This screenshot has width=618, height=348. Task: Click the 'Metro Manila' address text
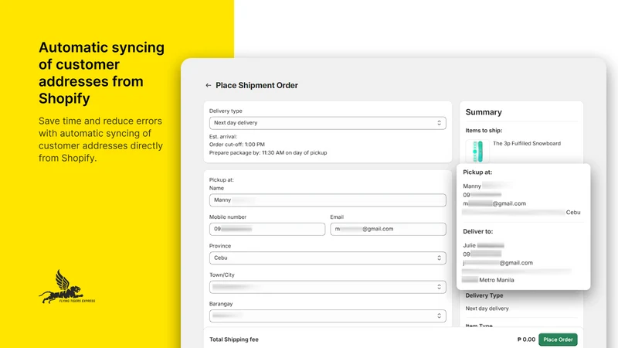click(497, 280)
